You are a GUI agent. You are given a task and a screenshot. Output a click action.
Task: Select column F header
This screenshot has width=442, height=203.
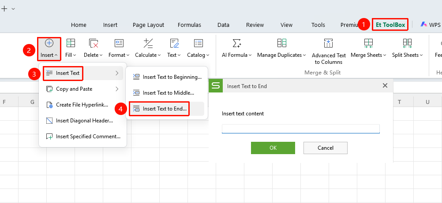4,102
